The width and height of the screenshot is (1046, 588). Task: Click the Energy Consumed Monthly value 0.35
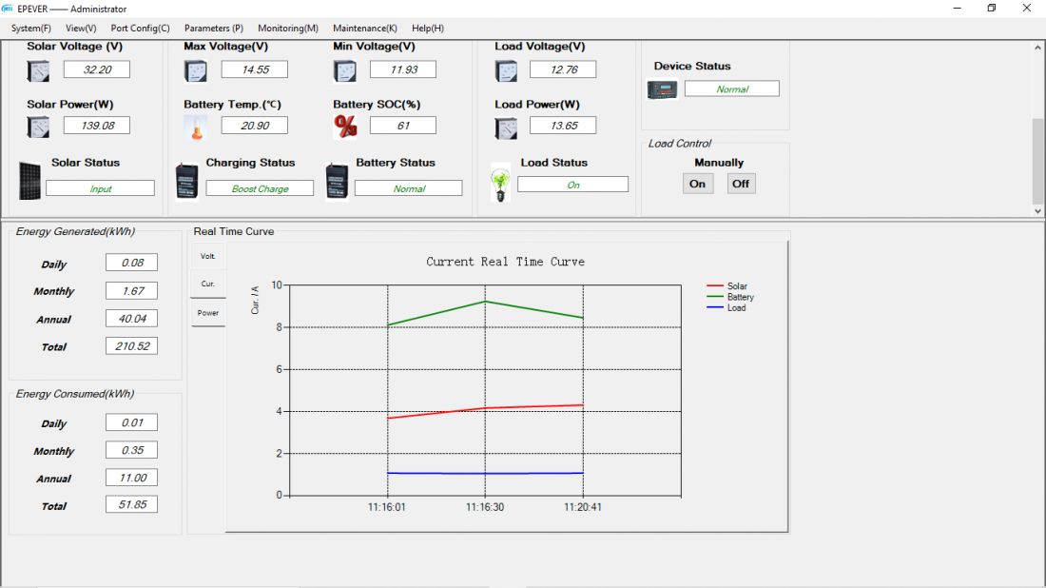[x=131, y=450]
